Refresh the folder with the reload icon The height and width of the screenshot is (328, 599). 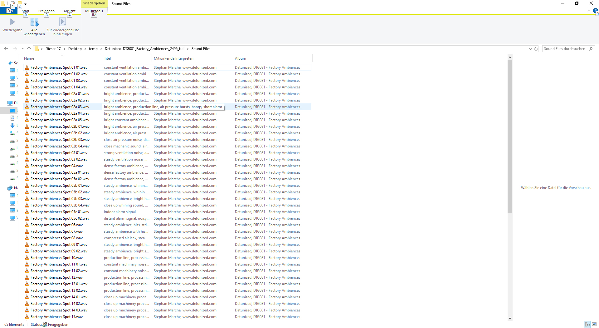536,49
